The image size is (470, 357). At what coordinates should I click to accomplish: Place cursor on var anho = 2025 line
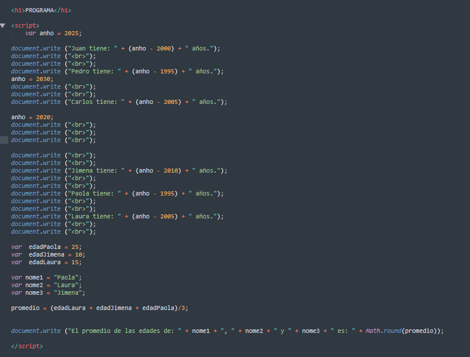[x=53, y=33]
